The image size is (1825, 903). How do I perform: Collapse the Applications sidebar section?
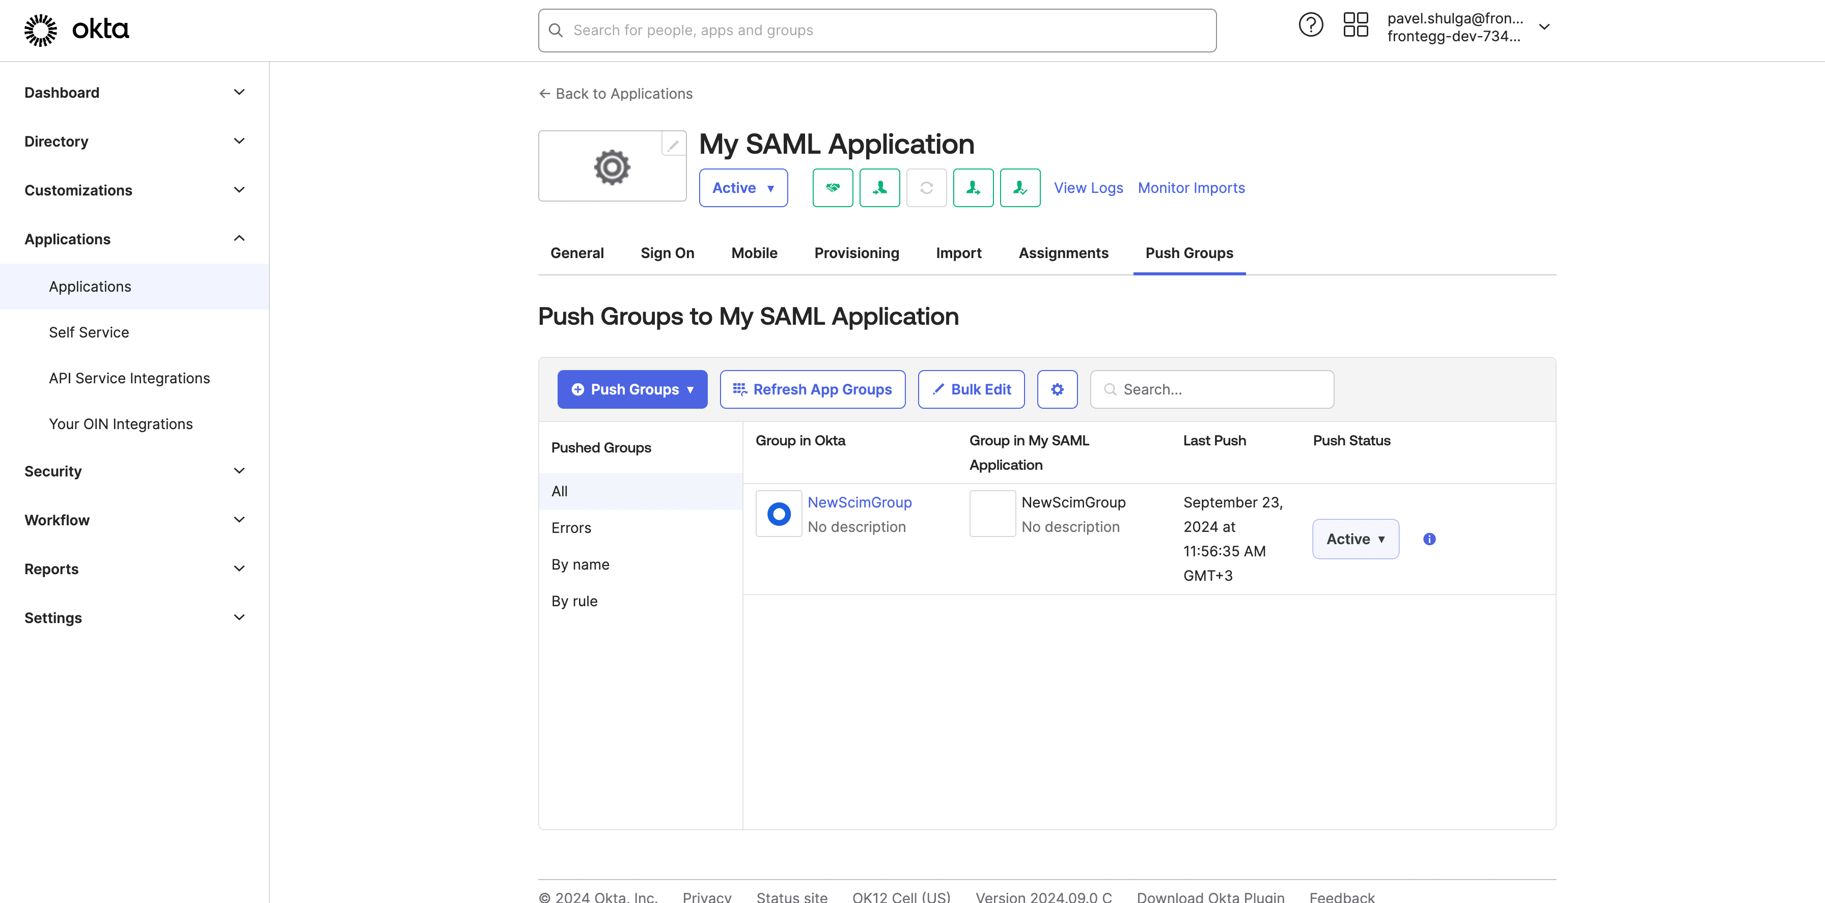click(134, 239)
